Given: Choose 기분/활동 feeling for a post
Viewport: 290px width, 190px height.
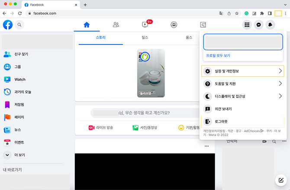Looking at the screenshot, I should click(x=189, y=128).
